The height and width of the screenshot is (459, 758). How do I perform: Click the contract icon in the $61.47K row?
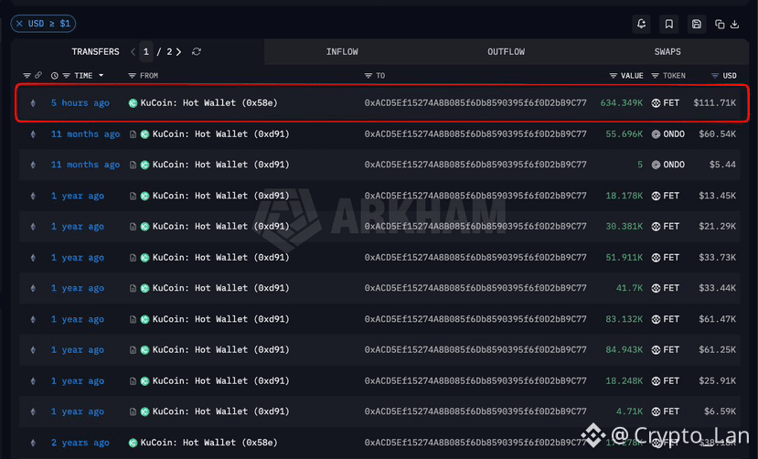[x=133, y=319]
